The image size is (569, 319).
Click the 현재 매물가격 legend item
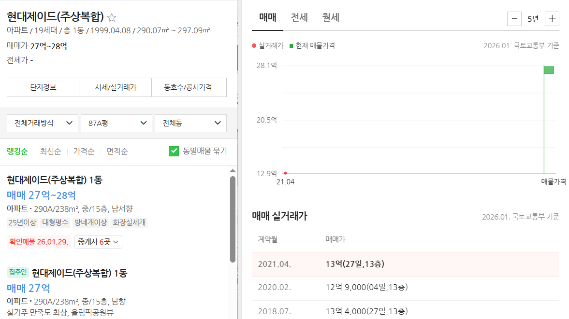click(312, 46)
